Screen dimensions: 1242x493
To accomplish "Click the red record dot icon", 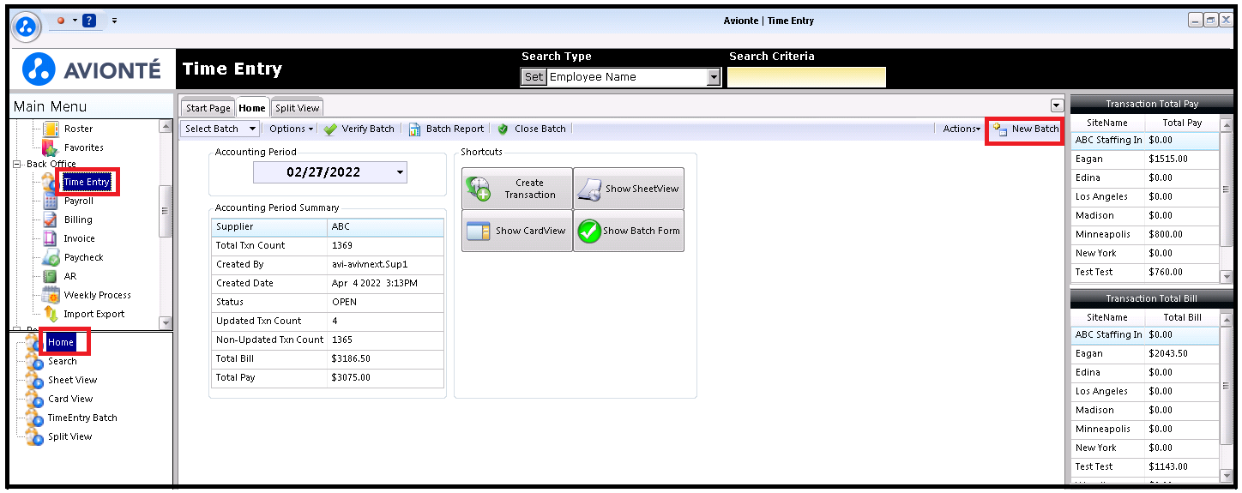I will [x=61, y=21].
